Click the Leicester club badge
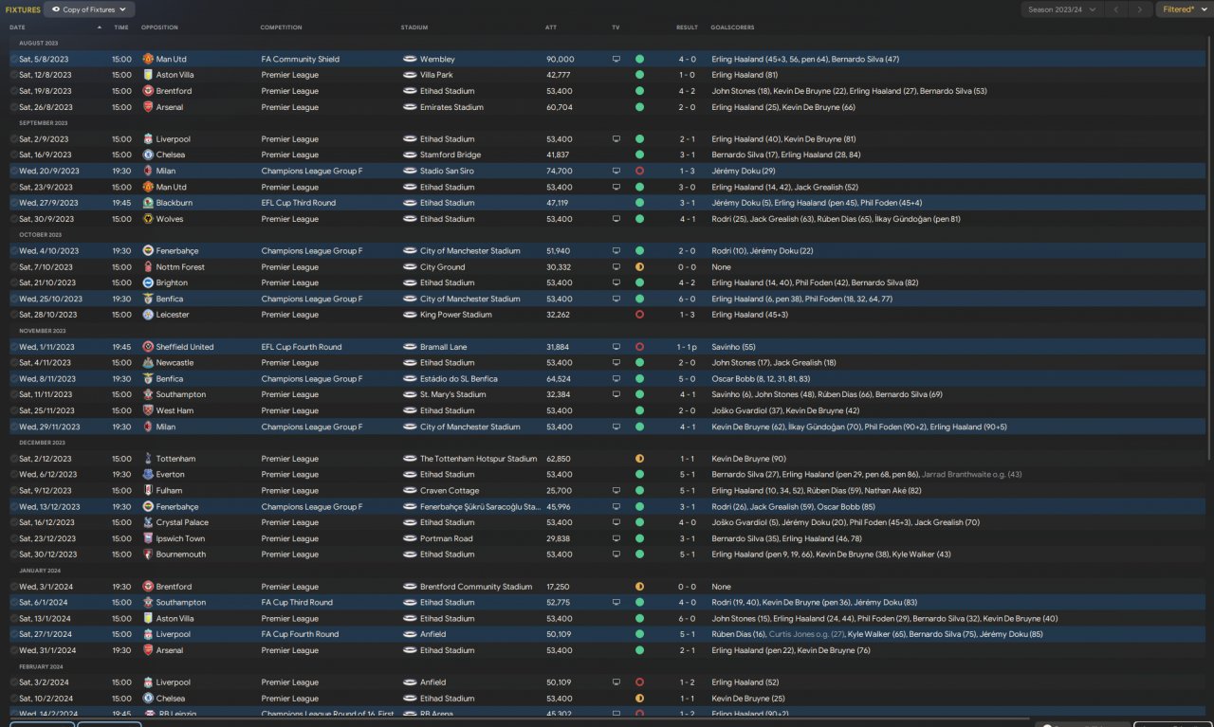The height and width of the screenshot is (727, 1214). point(148,315)
